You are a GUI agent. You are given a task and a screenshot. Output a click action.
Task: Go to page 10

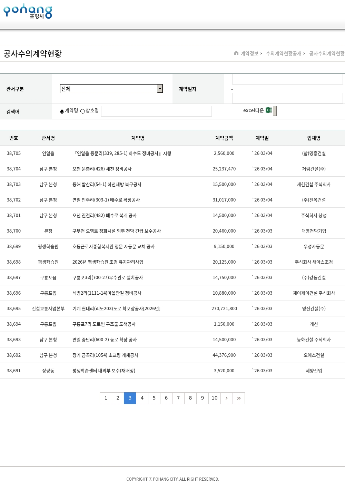(215, 398)
